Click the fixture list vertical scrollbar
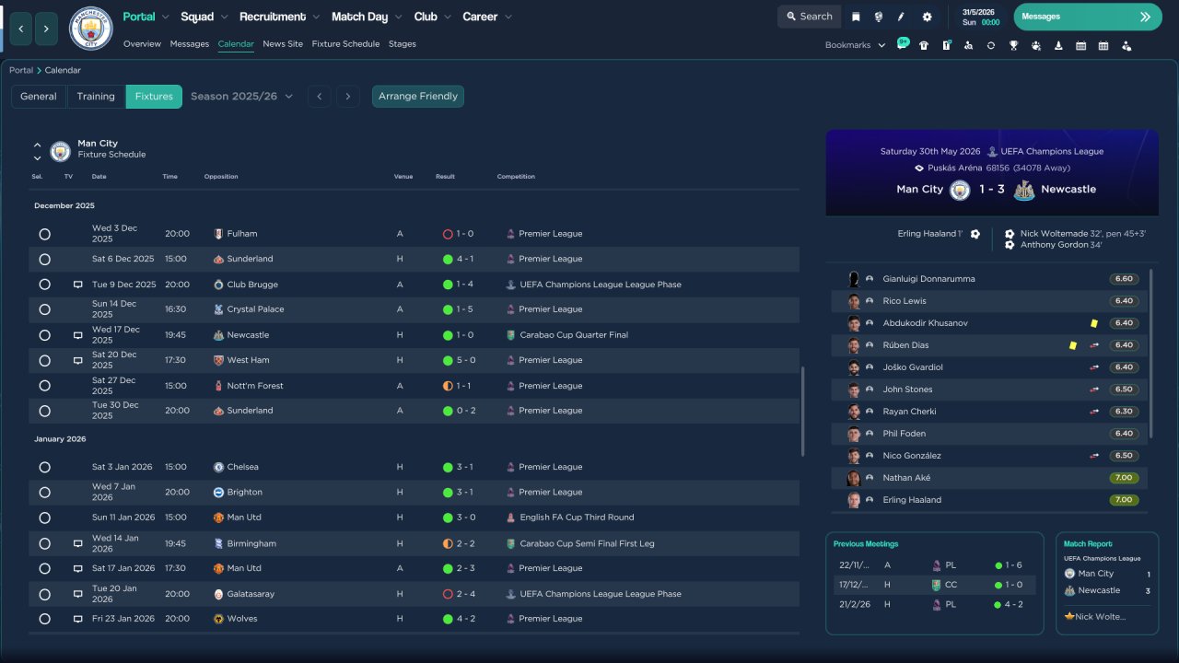 tap(803, 412)
